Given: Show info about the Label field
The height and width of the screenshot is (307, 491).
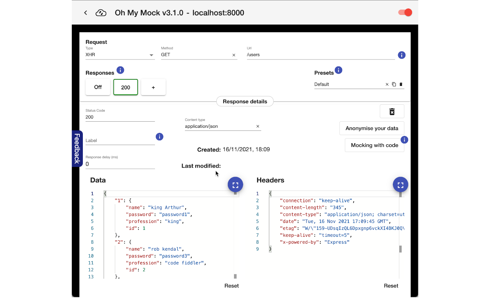Looking at the screenshot, I should tap(160, 137).
